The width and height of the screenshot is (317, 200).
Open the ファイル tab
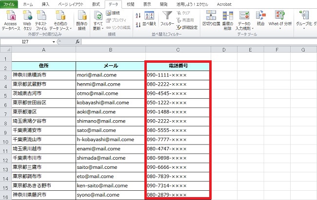[x=9, y=3]
